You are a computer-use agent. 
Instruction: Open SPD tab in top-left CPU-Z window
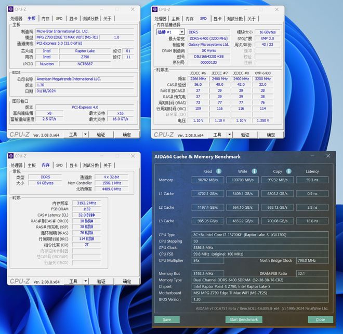pyautogui.click(x=59, y=19)
